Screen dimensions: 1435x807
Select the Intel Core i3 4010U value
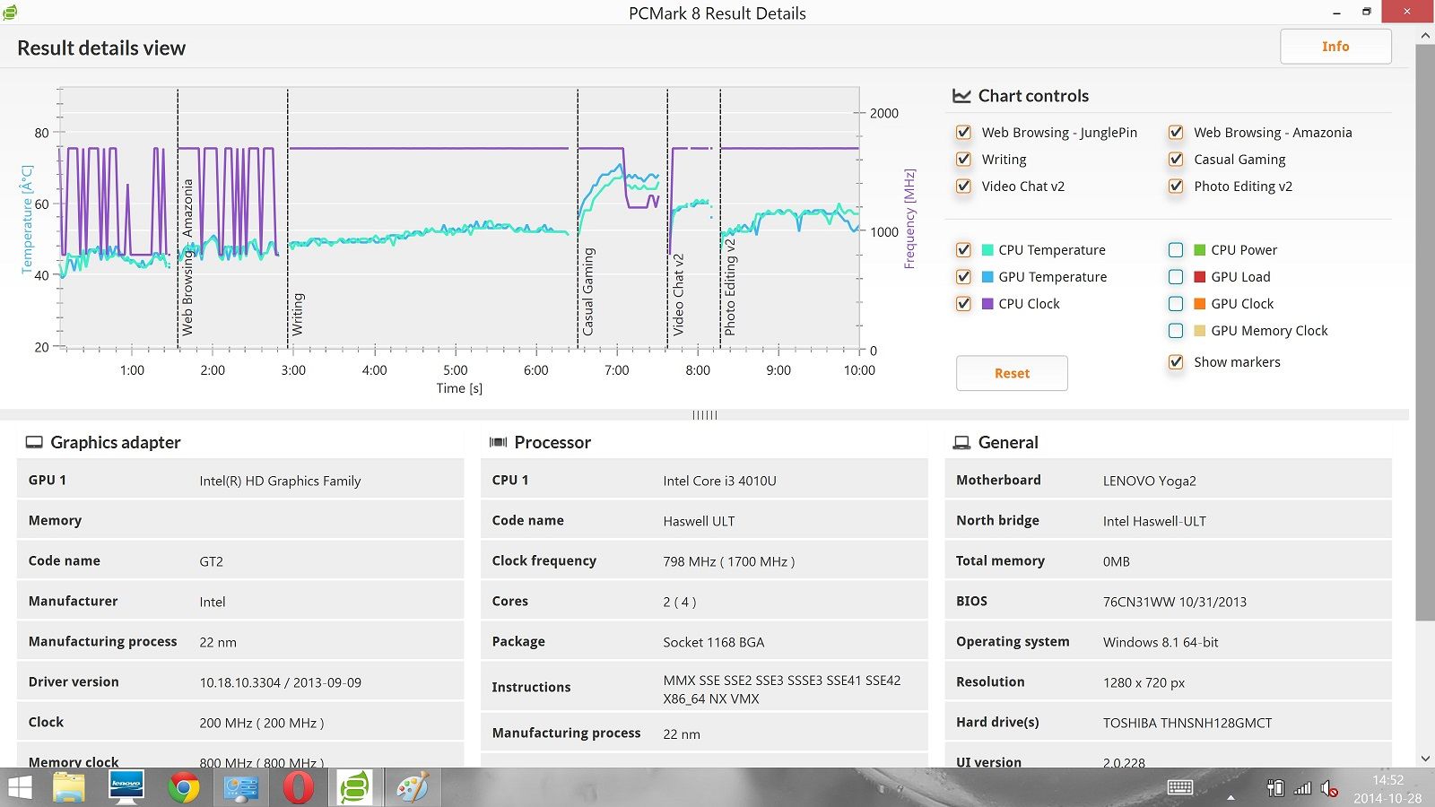pyautogui.click(x=719, y=481)
